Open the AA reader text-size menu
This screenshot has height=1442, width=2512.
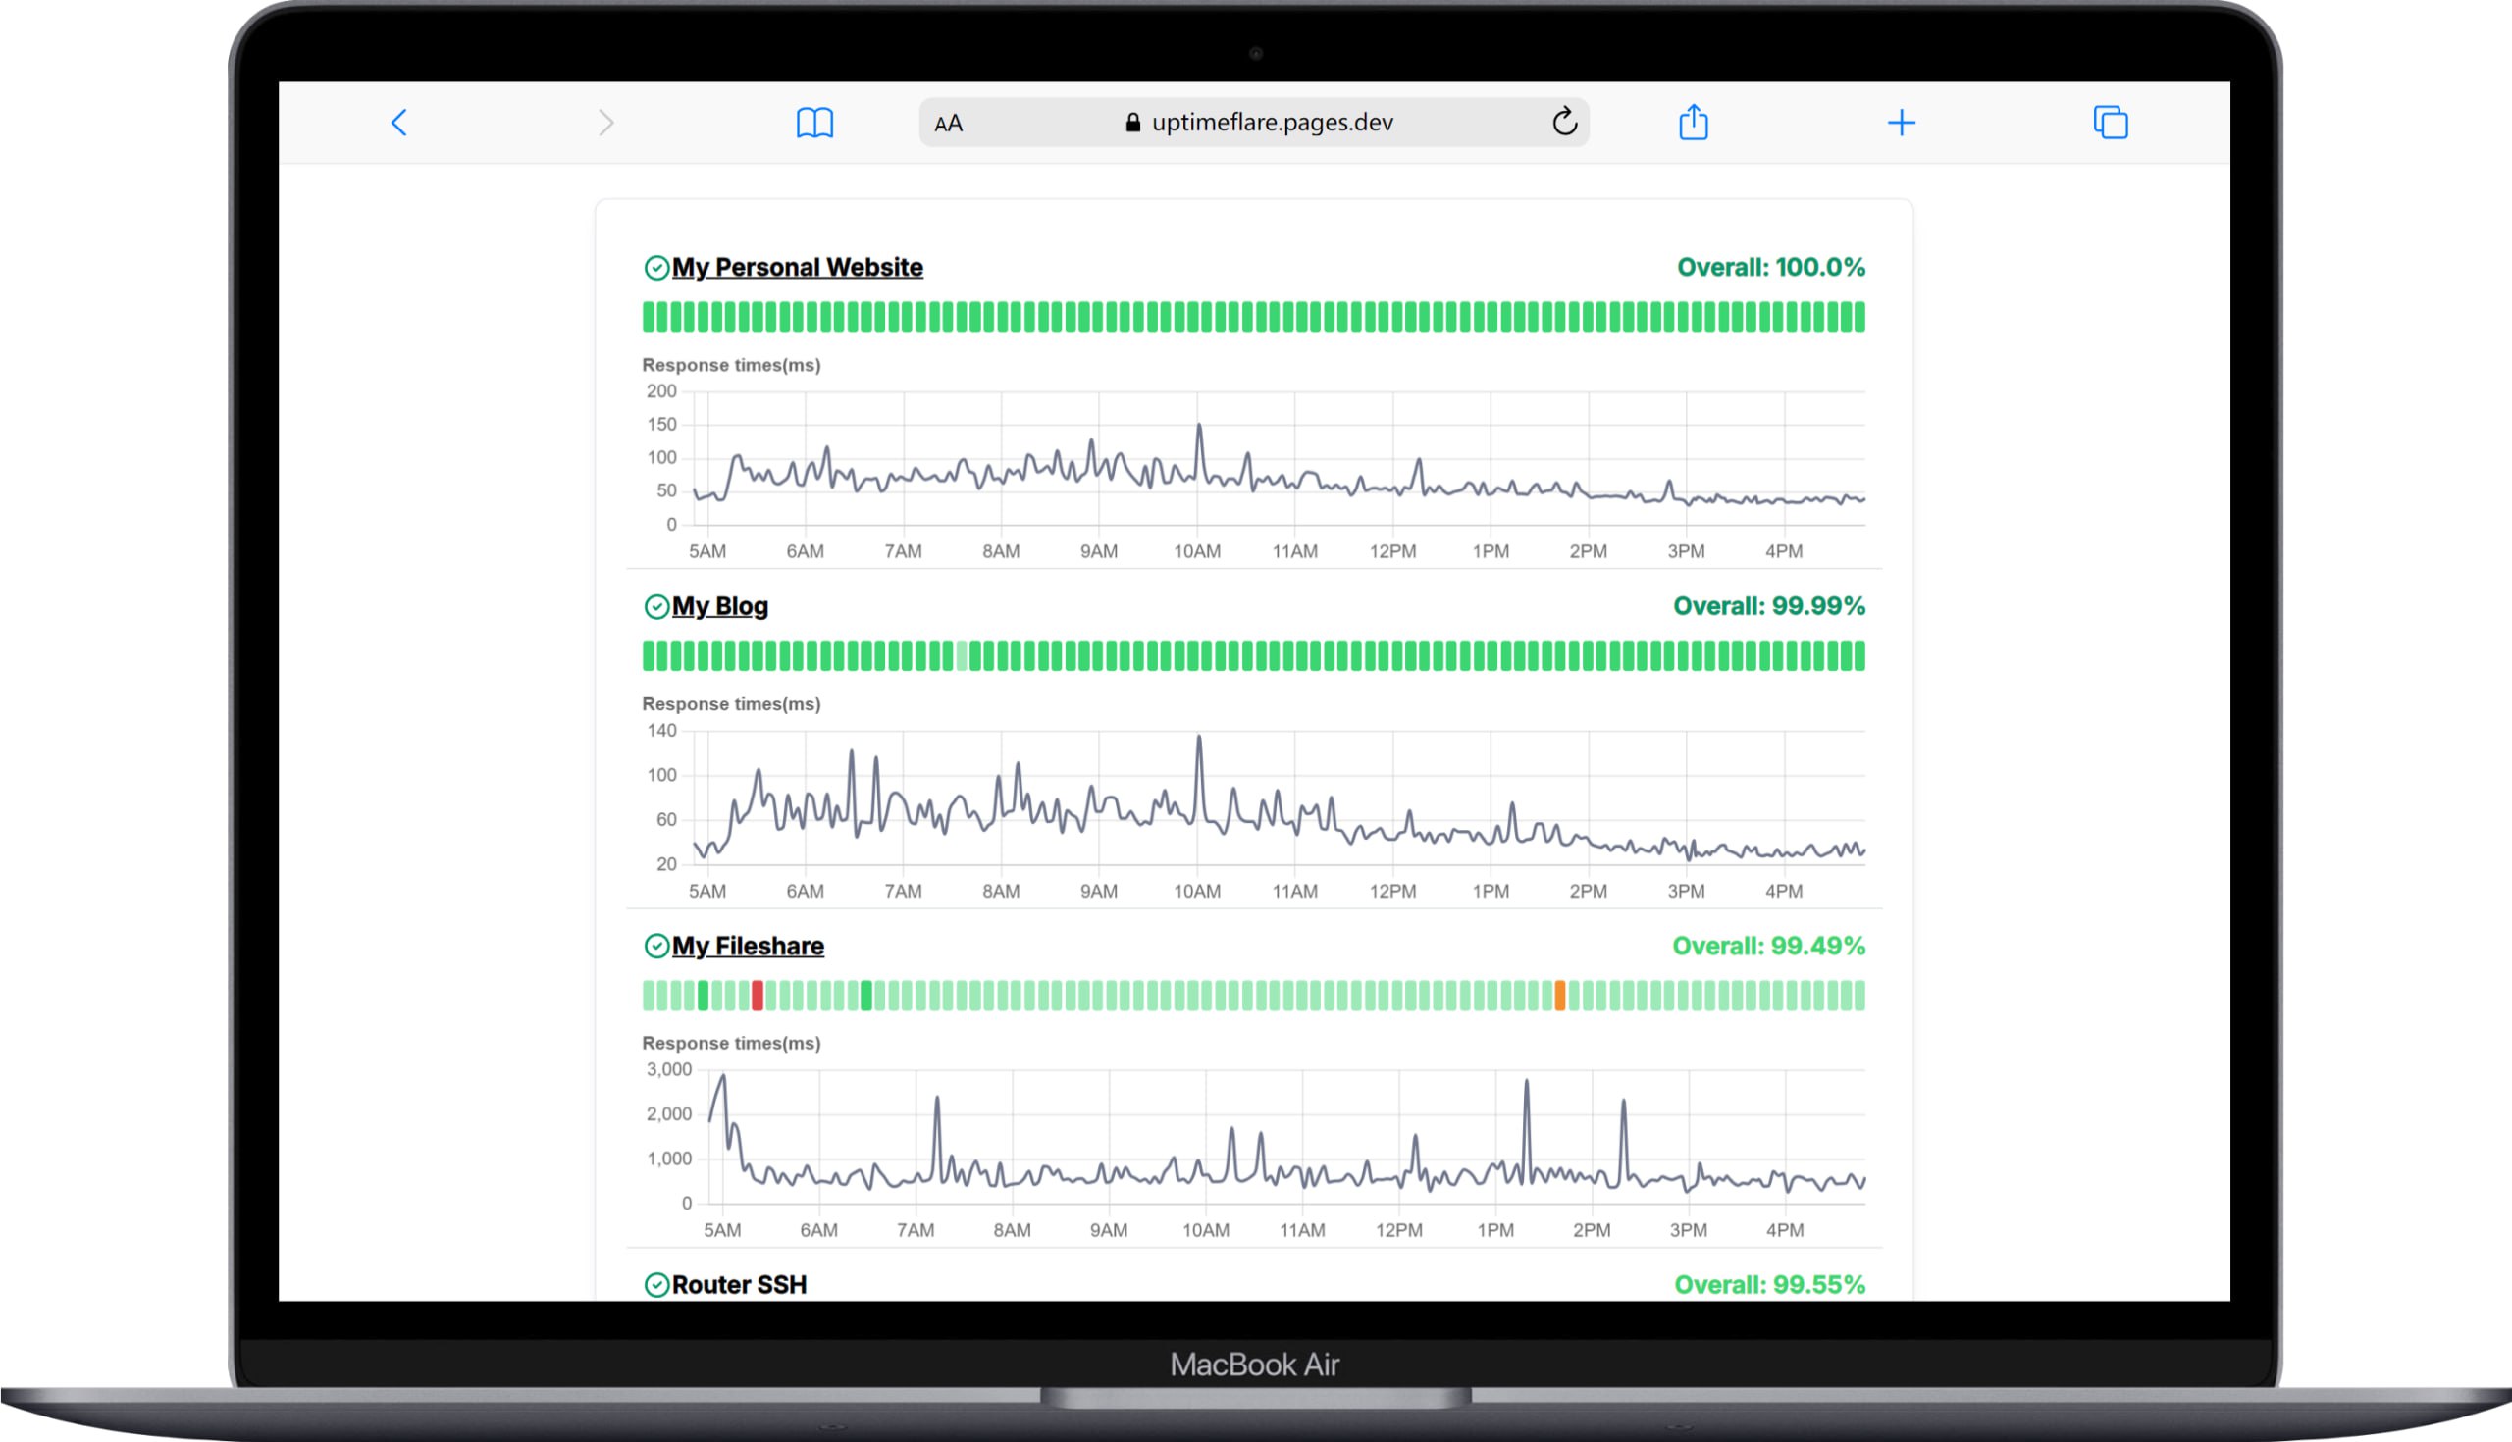[948, 123]
